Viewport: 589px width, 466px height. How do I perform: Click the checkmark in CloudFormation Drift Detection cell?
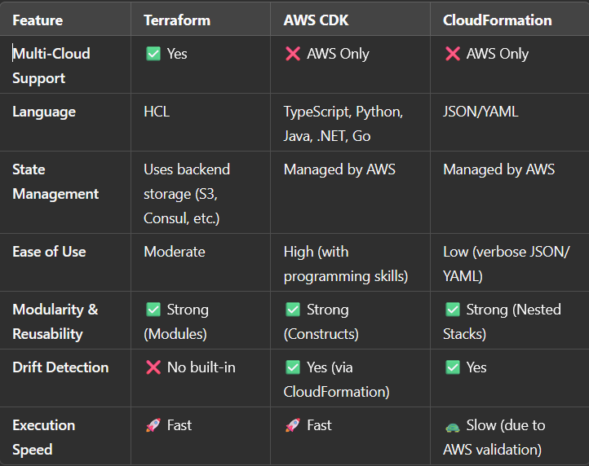click(451, 367)
